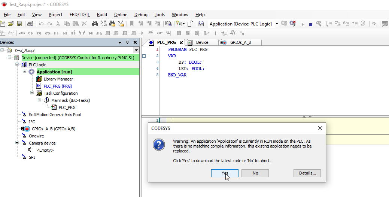389x197 pixels.
Task: Close the PLC_PRG tab
Action: tap(181, 43)
